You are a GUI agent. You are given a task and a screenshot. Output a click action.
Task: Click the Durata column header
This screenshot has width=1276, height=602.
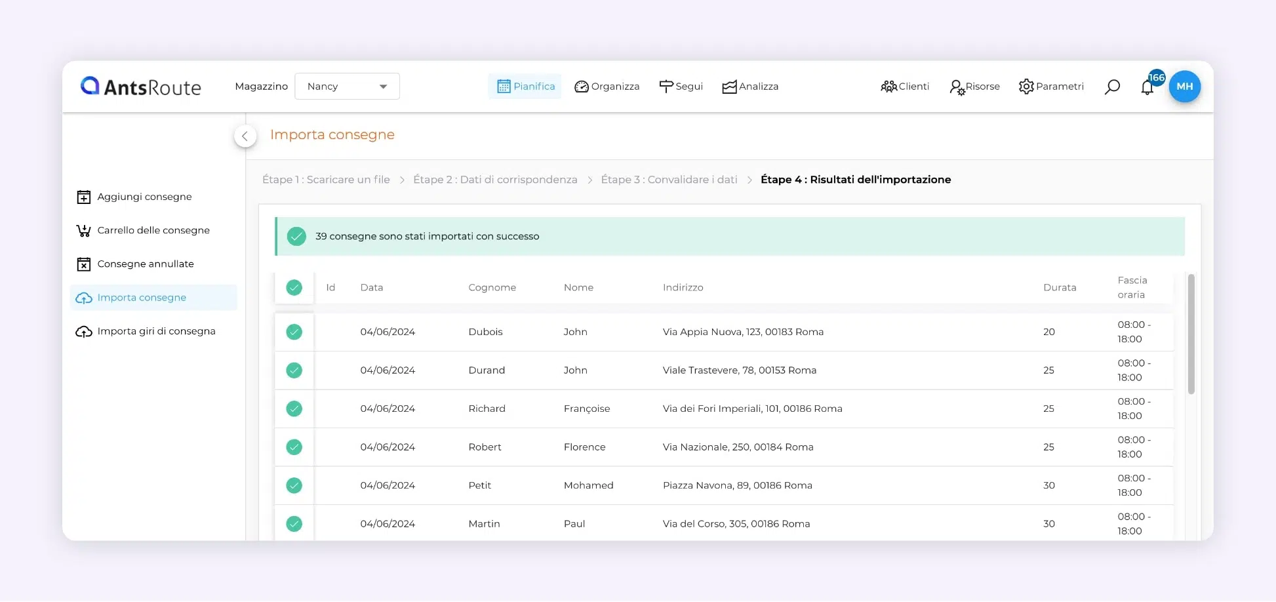point(1060,288)
